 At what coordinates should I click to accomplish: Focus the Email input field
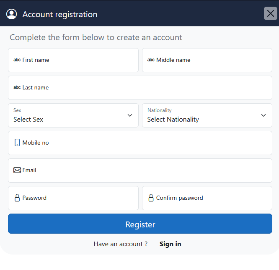[x=147, y=171]
